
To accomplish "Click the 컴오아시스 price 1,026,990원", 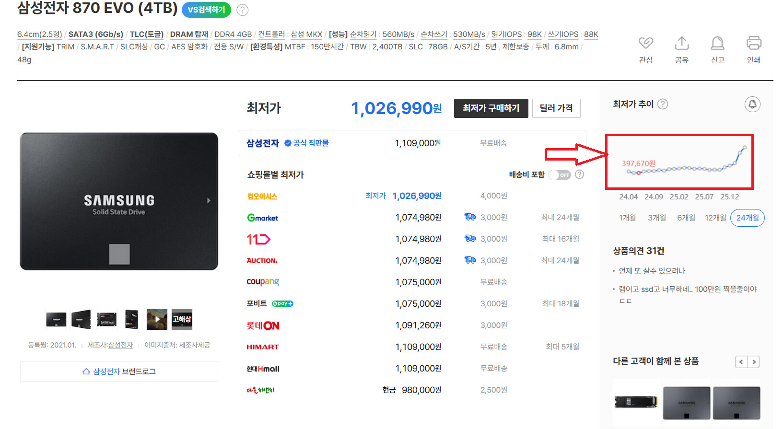I will [x=417, y=196].
